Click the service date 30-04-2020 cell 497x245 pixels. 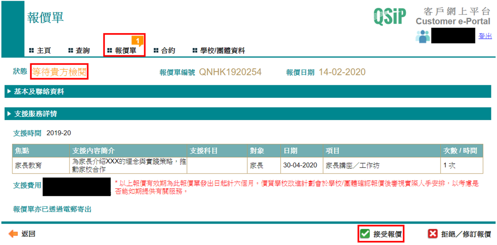click(x=302, y=165)
